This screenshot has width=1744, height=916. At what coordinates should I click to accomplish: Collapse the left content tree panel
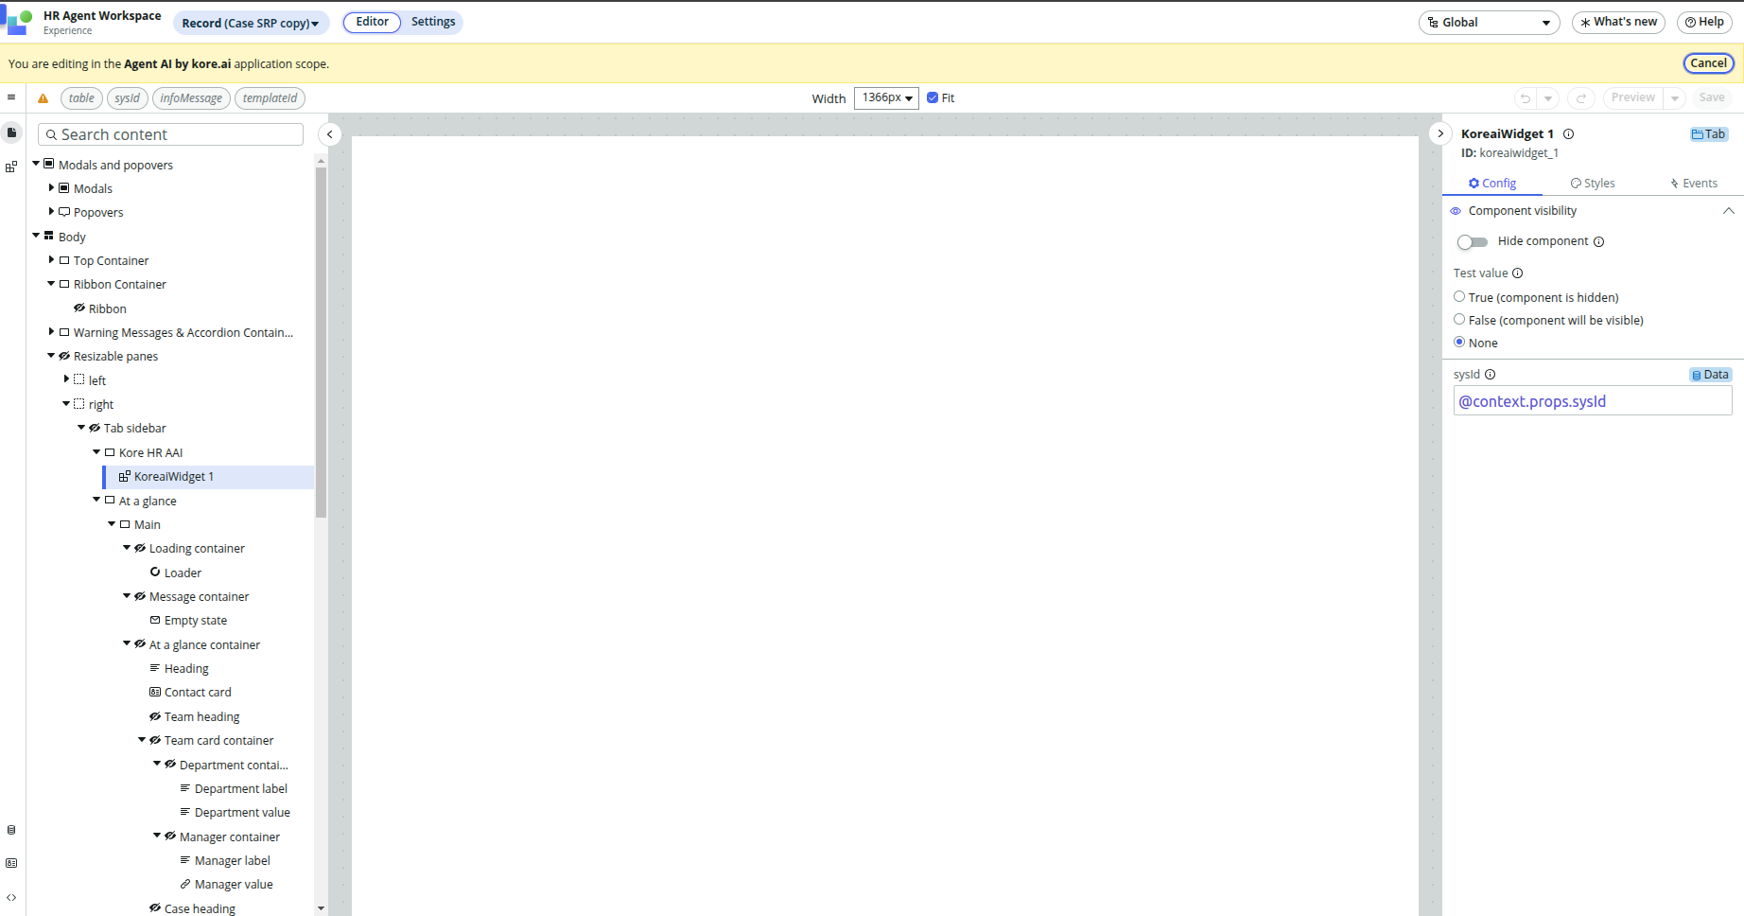pos(329,134)
